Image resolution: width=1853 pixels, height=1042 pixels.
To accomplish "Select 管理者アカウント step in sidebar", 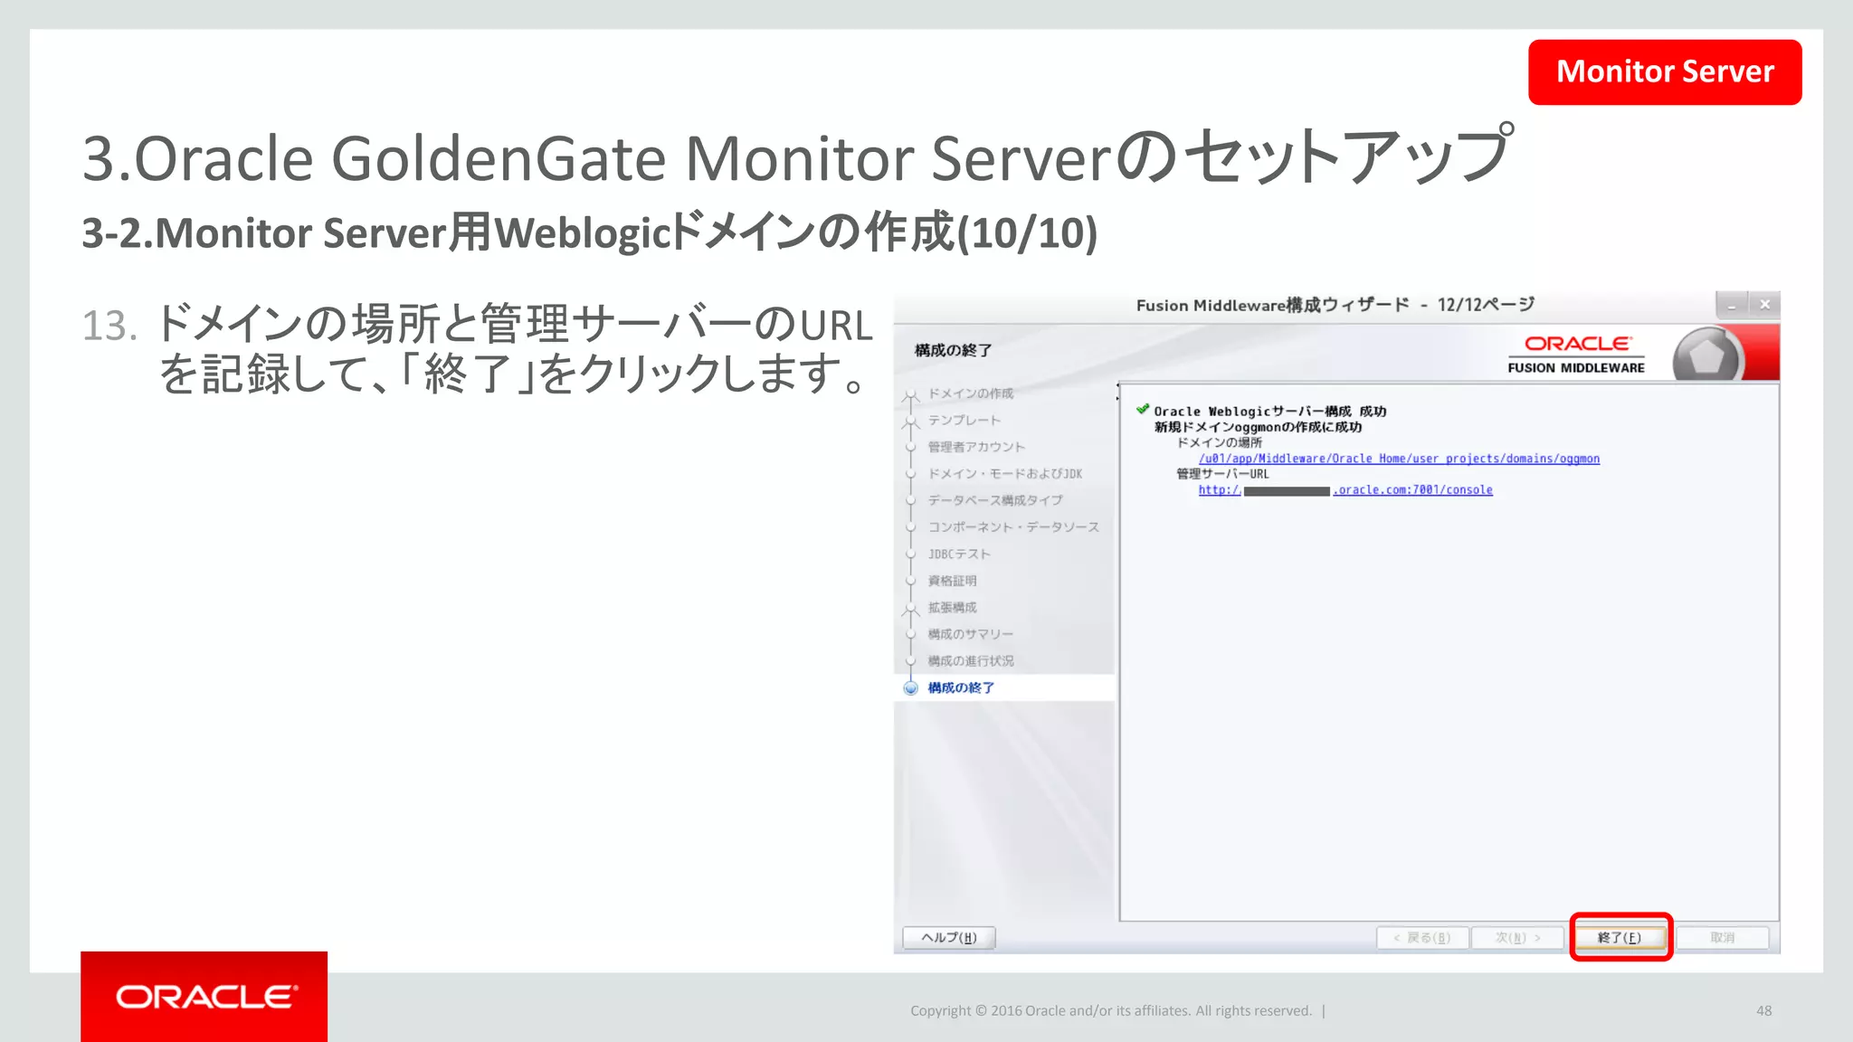I will click(976, 447).
